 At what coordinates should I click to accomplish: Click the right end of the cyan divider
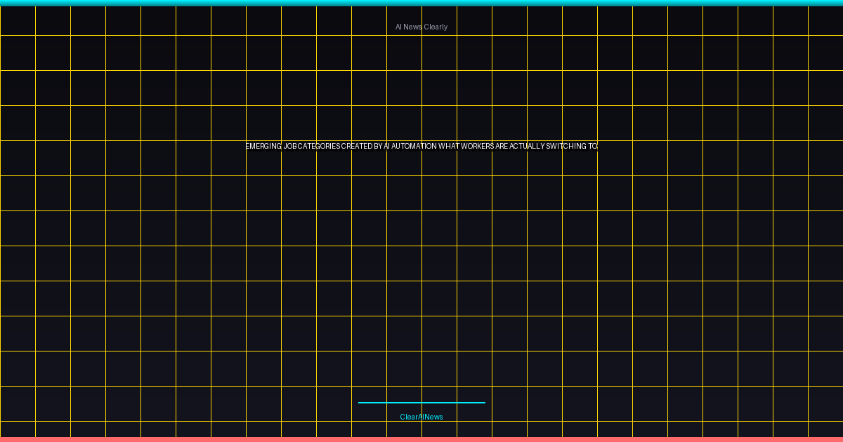pyautogui.click(x=483, y=403)
